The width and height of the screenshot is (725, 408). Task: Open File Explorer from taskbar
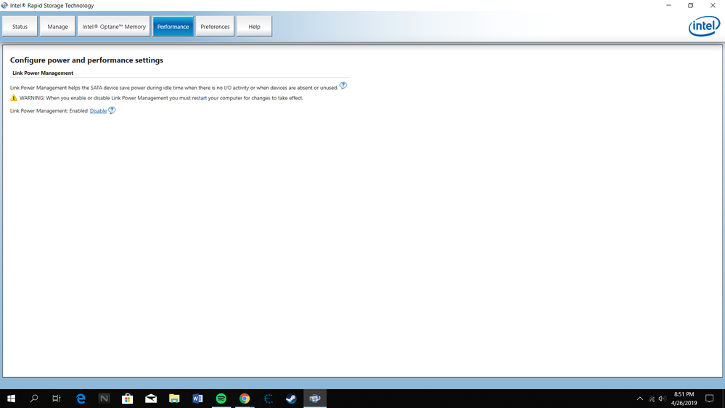pyautogui.click(x=174, y=399)
